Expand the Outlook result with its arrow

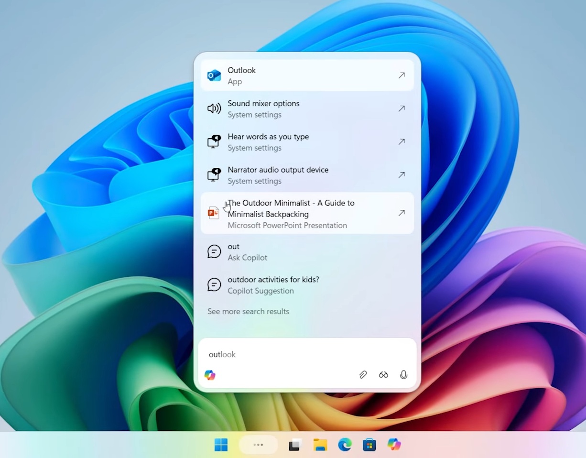click(402, 75)
